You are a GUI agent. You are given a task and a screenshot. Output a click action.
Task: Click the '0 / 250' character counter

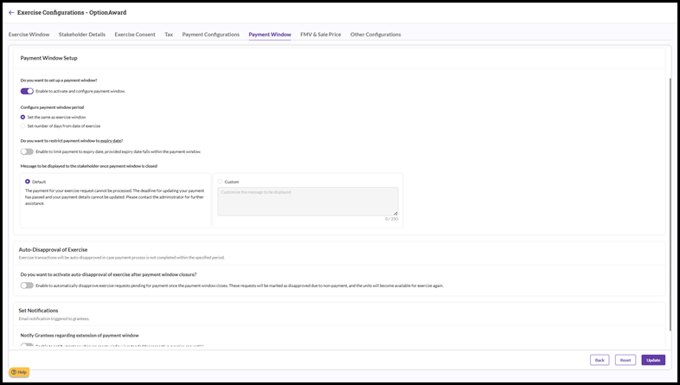(392, 219)
